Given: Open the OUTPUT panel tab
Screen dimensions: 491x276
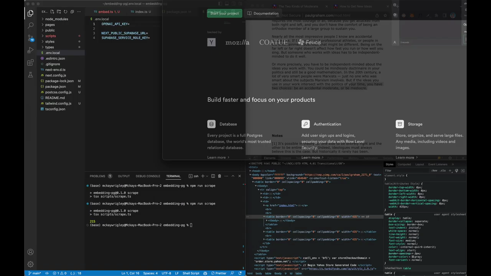Looking at the screenshot, I should coord(124,176).
